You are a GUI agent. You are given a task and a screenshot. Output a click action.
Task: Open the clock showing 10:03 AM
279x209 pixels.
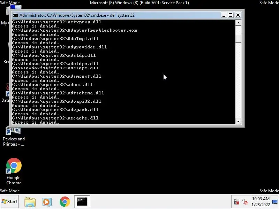pyautogui.click(x=261, y=199)
